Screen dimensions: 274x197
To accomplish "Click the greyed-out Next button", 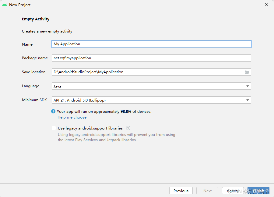I will [207, 191].
